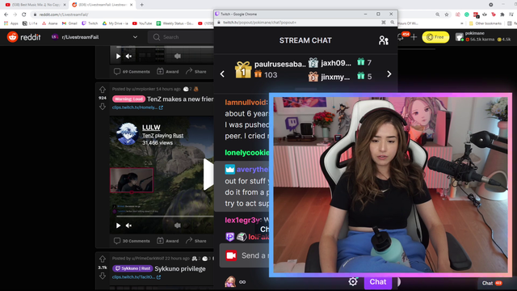Viewport: 517px width, 291px height.
Task: Click the Warning: Loud flair tag
Action: pyautogui.click(x=128, y=99)
